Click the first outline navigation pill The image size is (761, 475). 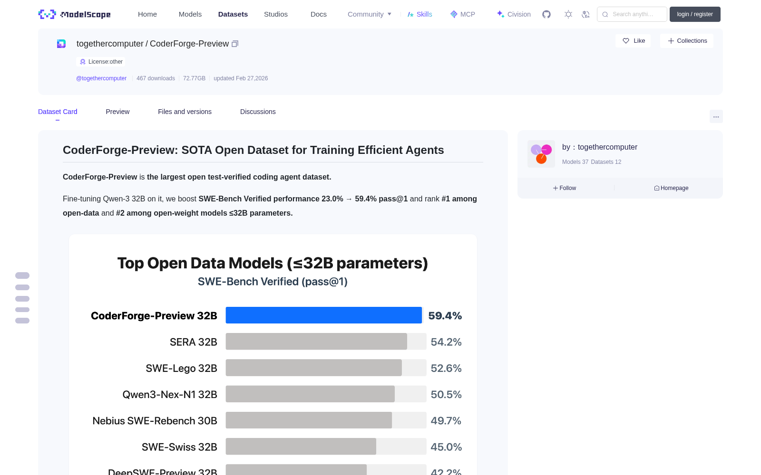(22, 275)
